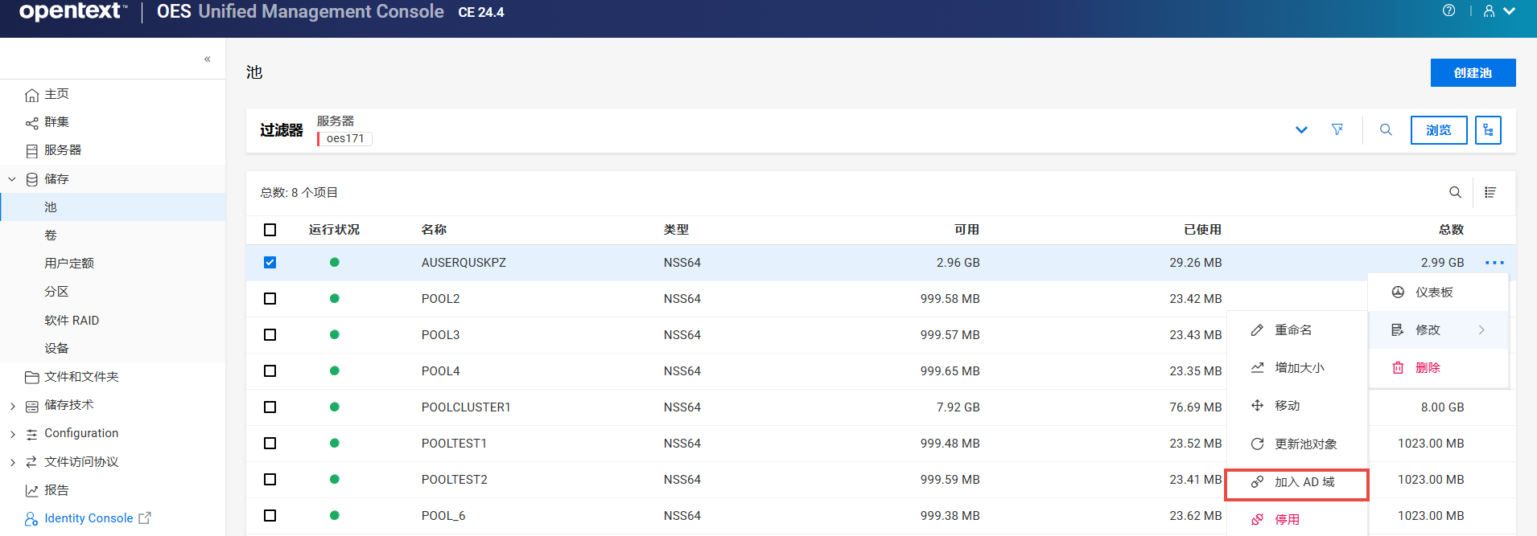Click the three-dot menu for AUSERQUSKPZ
The width and height of the screenshot is (1537, 536).
click(1494, 263)
